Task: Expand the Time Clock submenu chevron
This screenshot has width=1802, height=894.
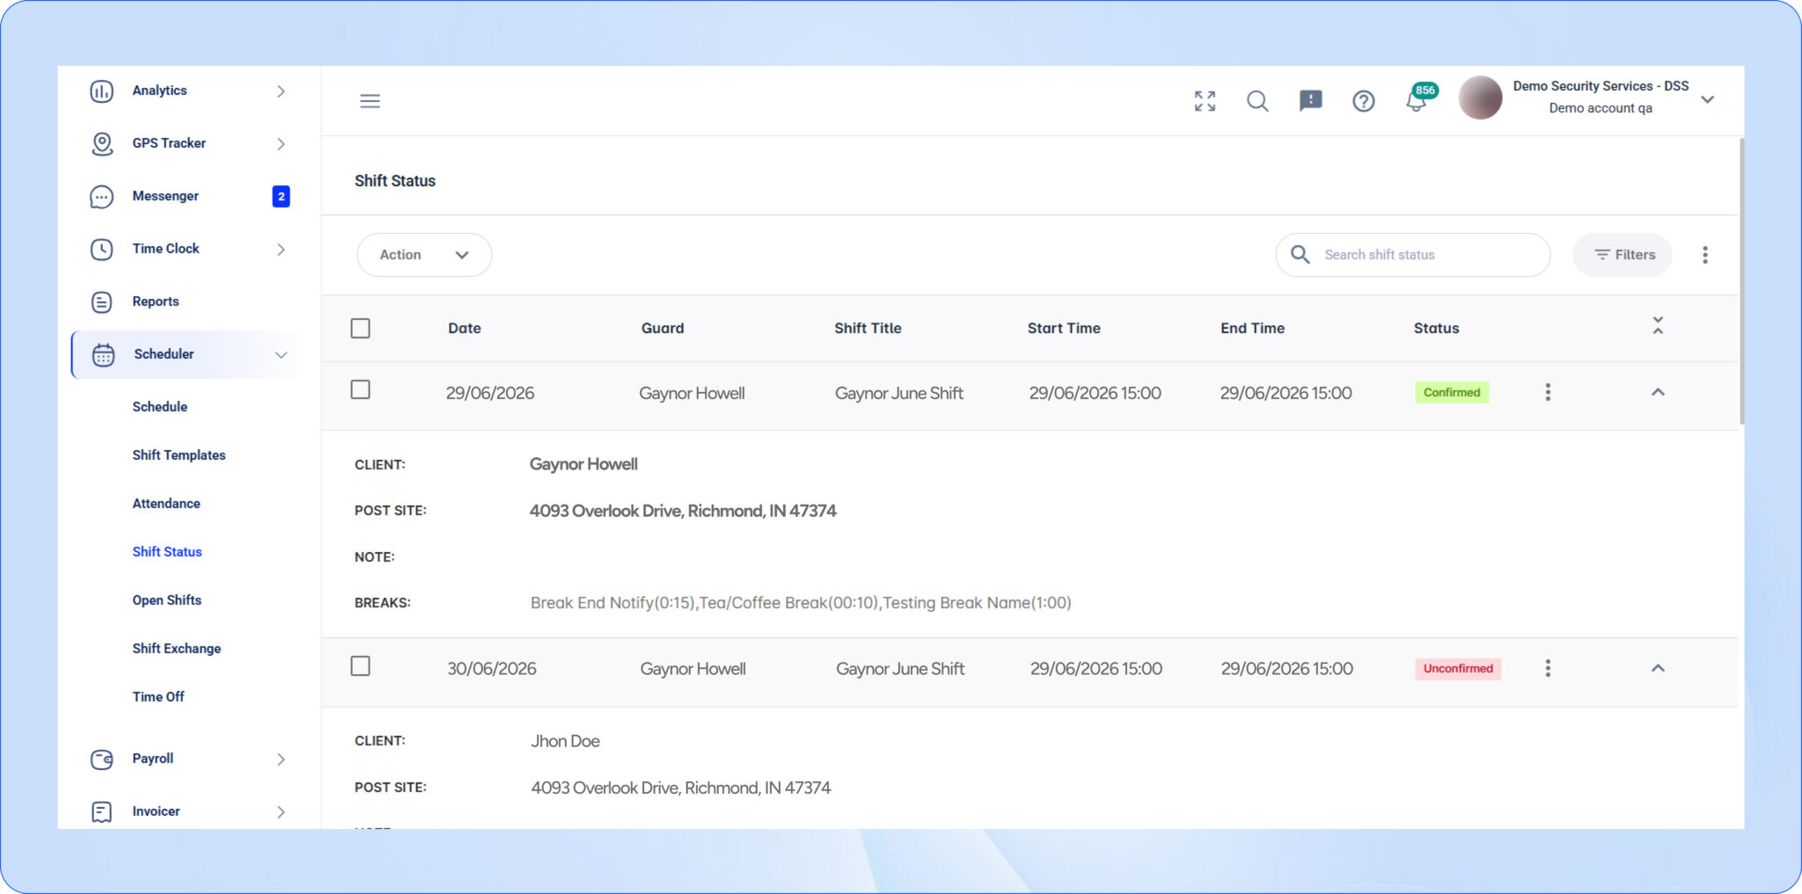Action: tap(282, 249)
